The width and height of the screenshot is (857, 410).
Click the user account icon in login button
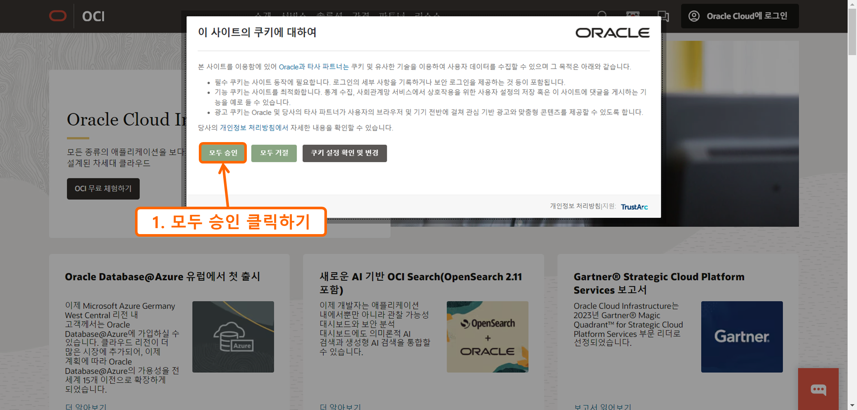[x=694, y=16]
